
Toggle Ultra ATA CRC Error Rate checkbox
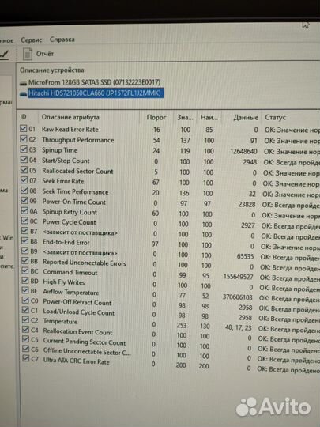[26, 358]
